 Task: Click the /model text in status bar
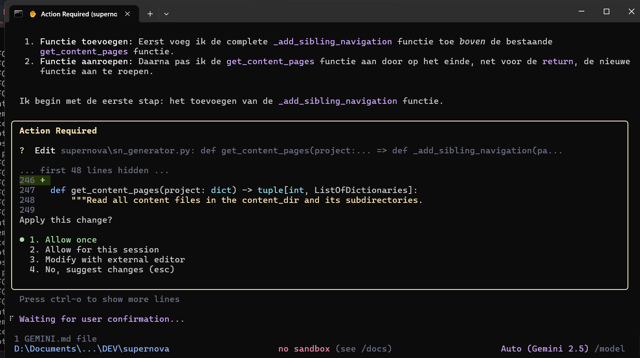point(609,349)
